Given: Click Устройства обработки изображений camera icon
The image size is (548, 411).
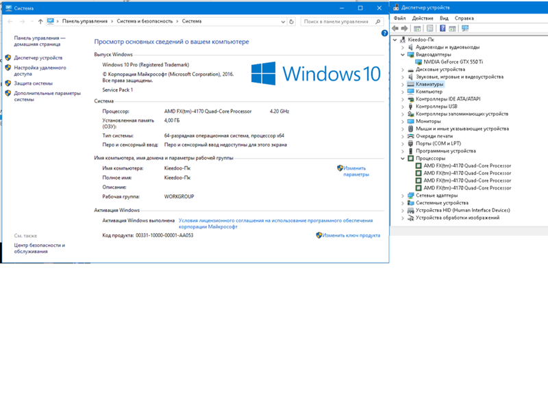Looking at the screenshot, I should pos(410,217).
